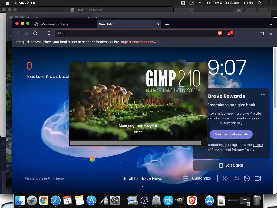Screen dimensions: 277x208
Task: Click Brave page vertical scrollbar
Action: coord(275,78)
